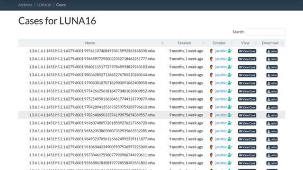Download .mha for case ending 111877
The width and height of the screenshot is (303, 170).
click(272, 139)
